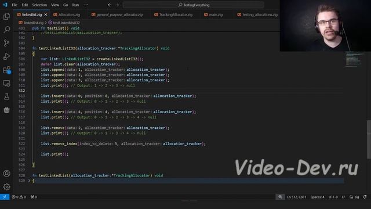
Task: Close the linkedlist.zig tab
Action: pos(46,15)
